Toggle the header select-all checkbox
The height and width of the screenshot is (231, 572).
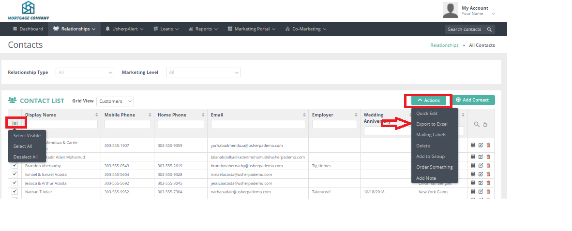15,124
